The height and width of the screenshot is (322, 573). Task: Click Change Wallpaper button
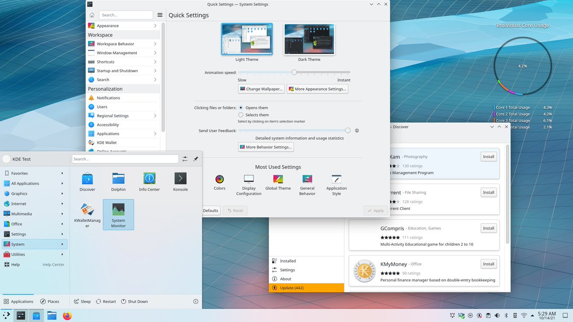(x=261, y=89)
